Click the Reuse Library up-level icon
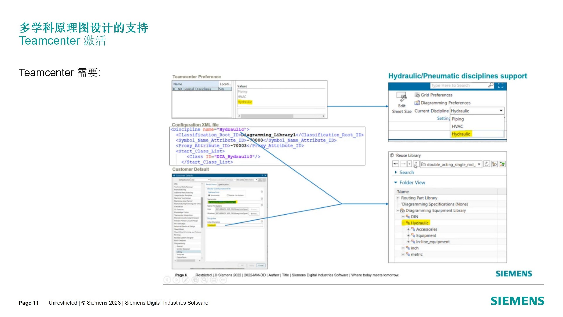Viewport: 563px width, 317px height. click(x=416, y=164)
